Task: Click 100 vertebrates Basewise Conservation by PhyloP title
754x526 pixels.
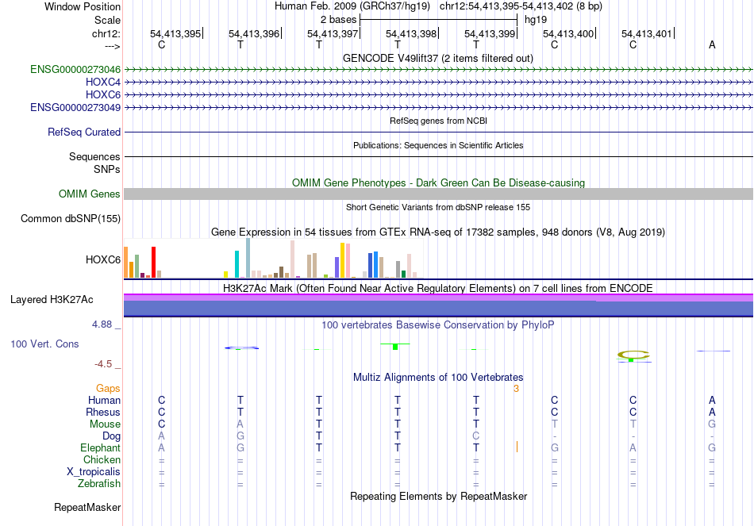Action: point(437,325)
